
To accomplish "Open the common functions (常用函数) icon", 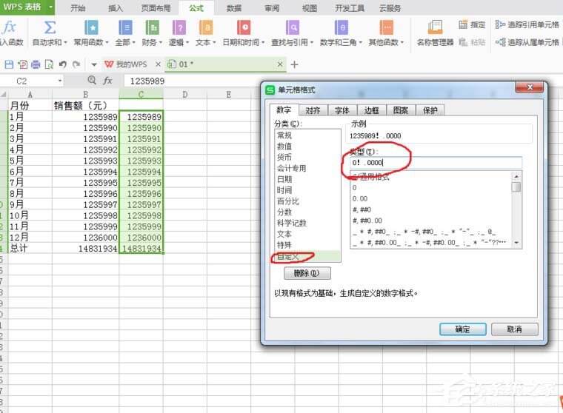I will coord(91,27).
